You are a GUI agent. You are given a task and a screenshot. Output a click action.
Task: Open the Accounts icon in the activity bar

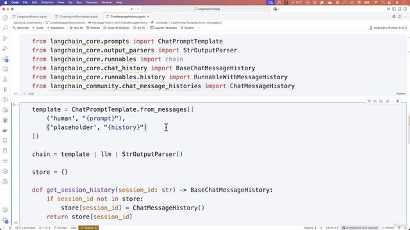(x=5, y=210)
